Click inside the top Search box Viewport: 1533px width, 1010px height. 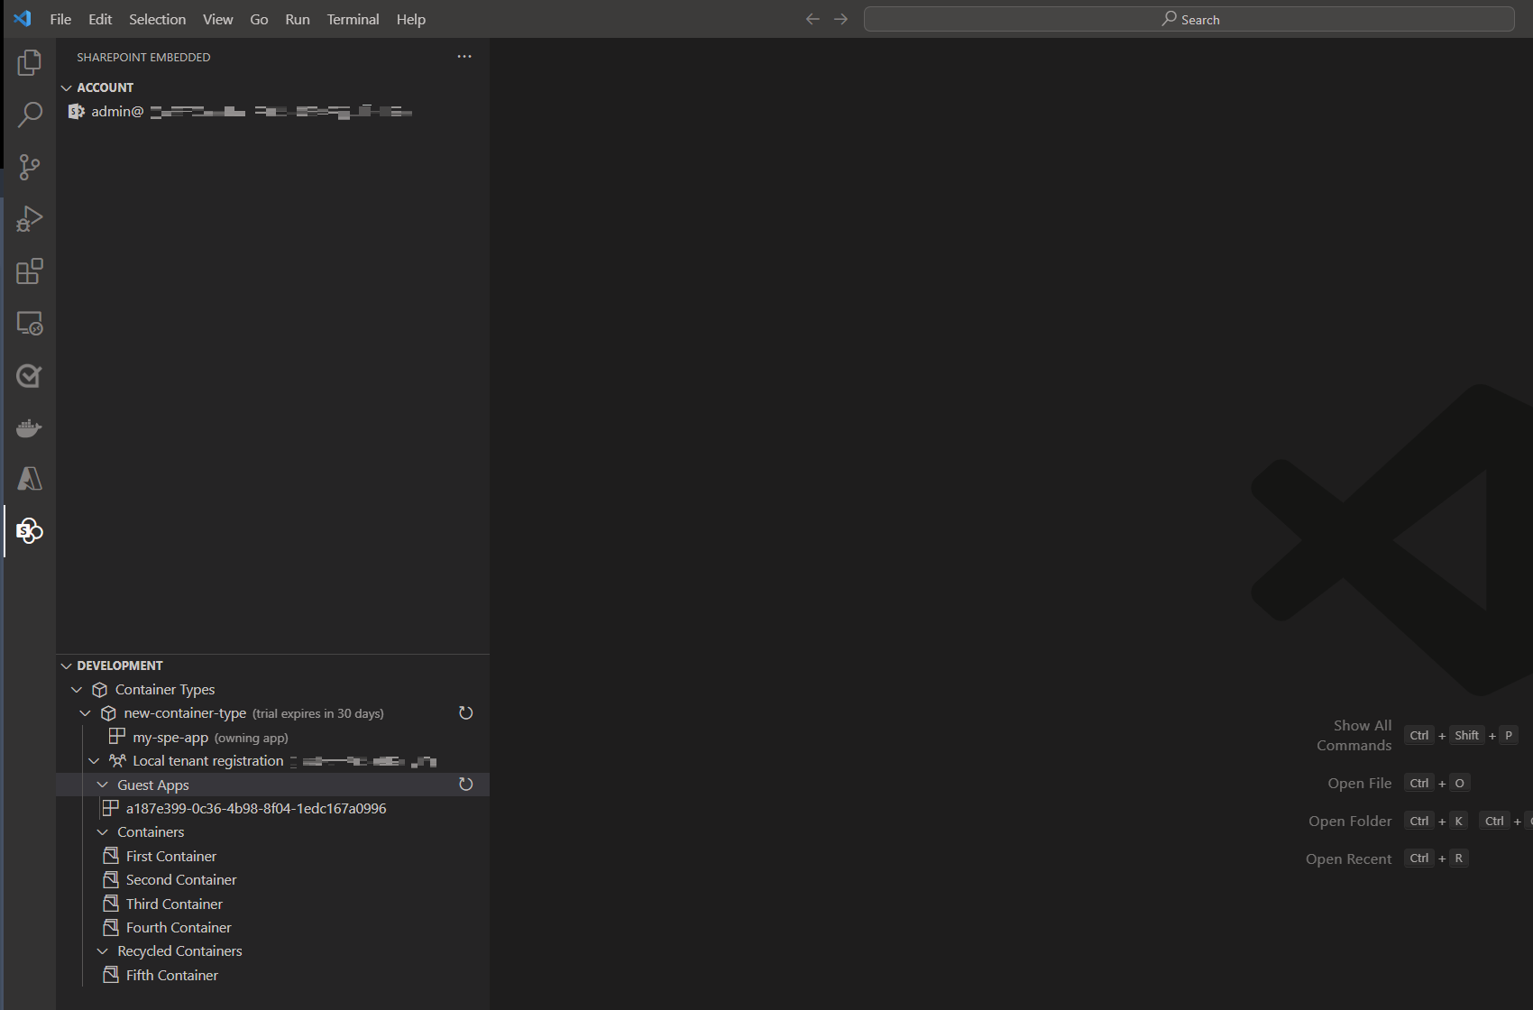pyautogui.click(x=1189, y=18)
